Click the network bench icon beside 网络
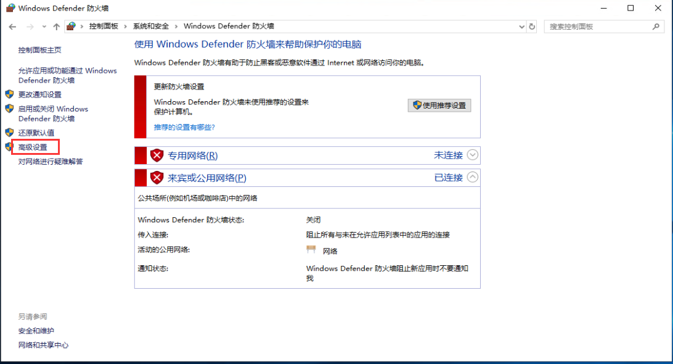673x364 pixels. pos(311,249)
